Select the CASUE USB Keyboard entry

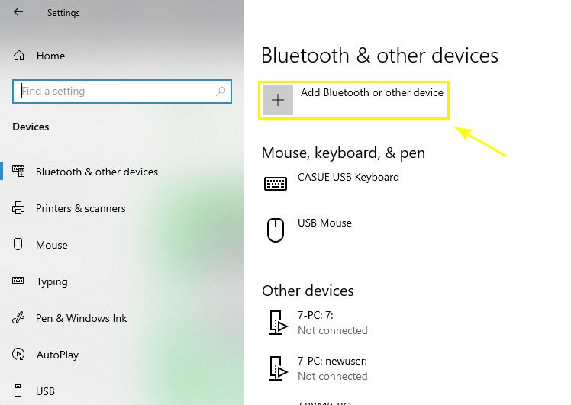(348, 178)
